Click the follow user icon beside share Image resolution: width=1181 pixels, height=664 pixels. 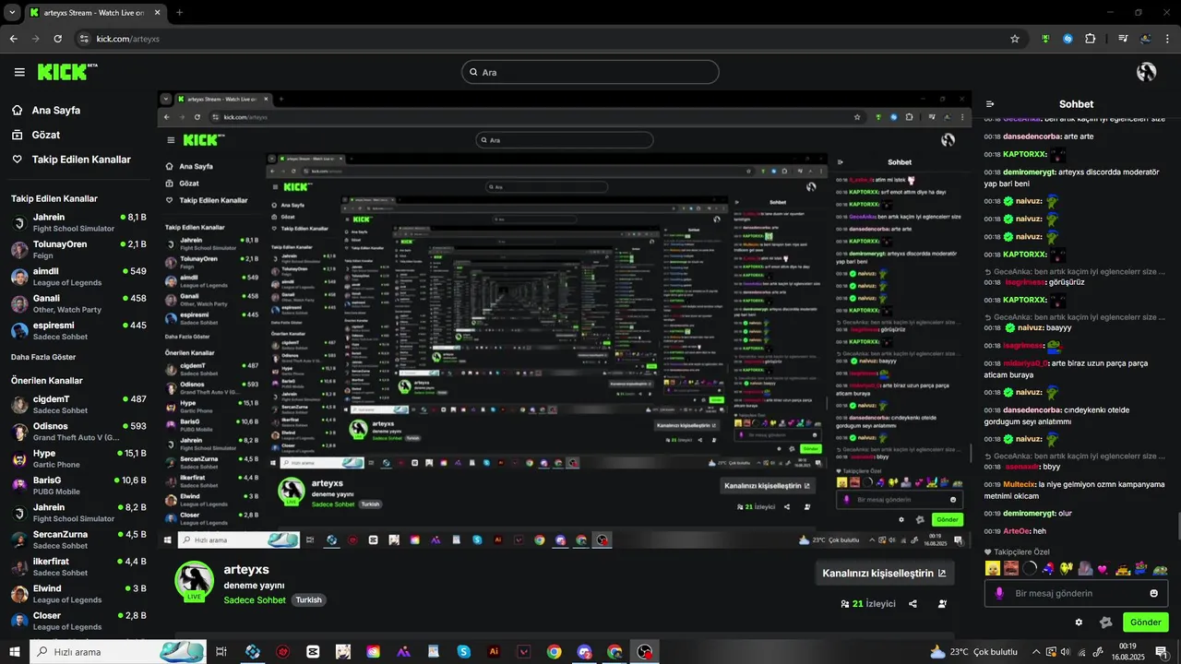(942, 604)
